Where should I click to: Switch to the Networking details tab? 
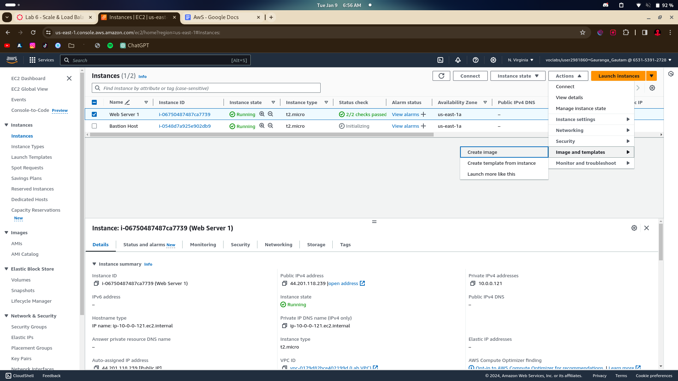click(278, 244)
